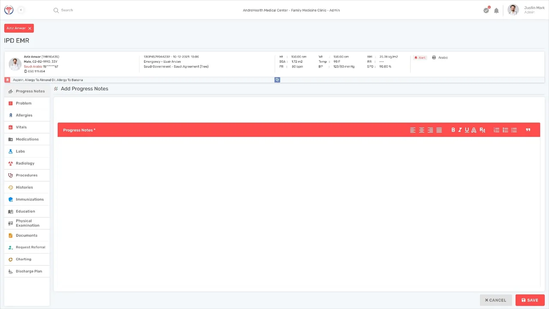Select Medications from the sidebar
This screenshot has width=549, height=309.
[x=27, y=139]
